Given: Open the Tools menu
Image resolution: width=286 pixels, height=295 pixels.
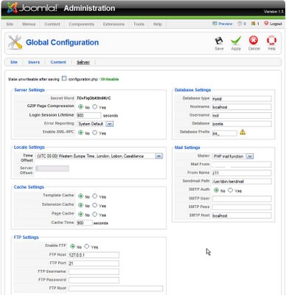Looking at the screenshot, I should pyautogui.click(x=139, y=24).
